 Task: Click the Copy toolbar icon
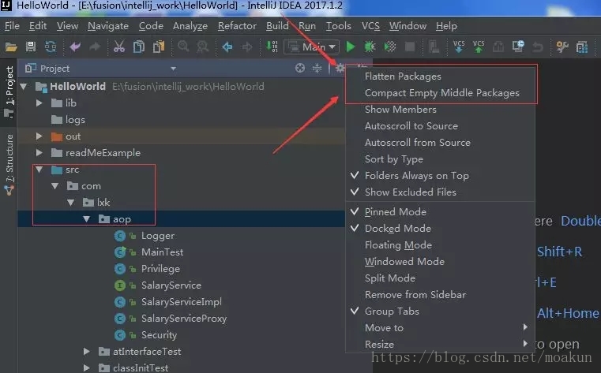coord(139,47)
